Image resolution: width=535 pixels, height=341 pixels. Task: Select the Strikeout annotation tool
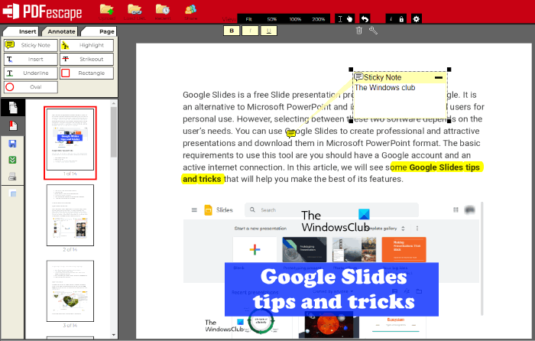pos(86,59)
